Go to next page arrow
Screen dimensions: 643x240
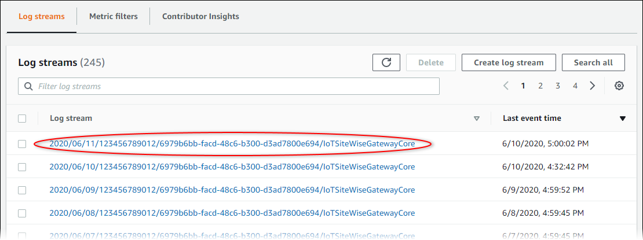point(592,86)
